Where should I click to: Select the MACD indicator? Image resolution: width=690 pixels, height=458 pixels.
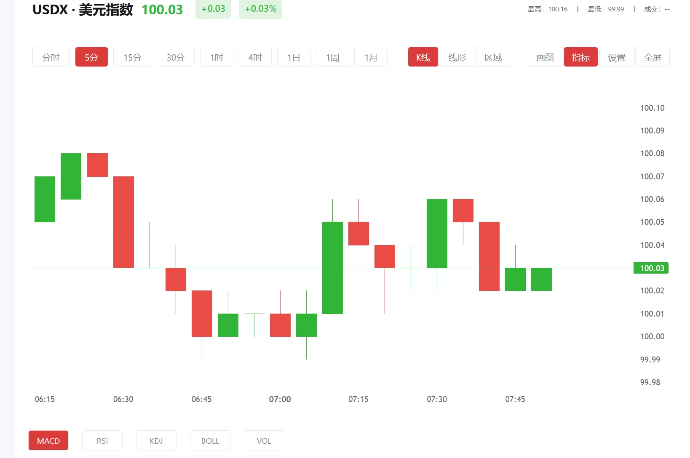pyautogui.click(x=48, y=440)
